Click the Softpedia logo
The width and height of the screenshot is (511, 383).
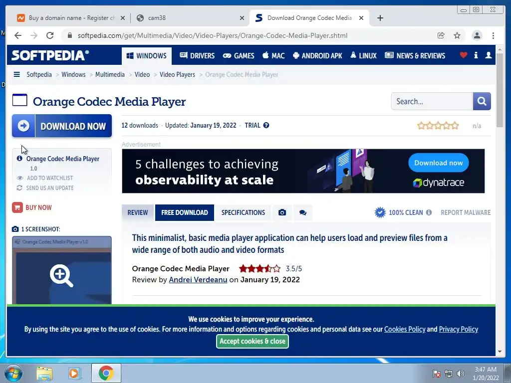pyautogui.click(x=50, y=55)
